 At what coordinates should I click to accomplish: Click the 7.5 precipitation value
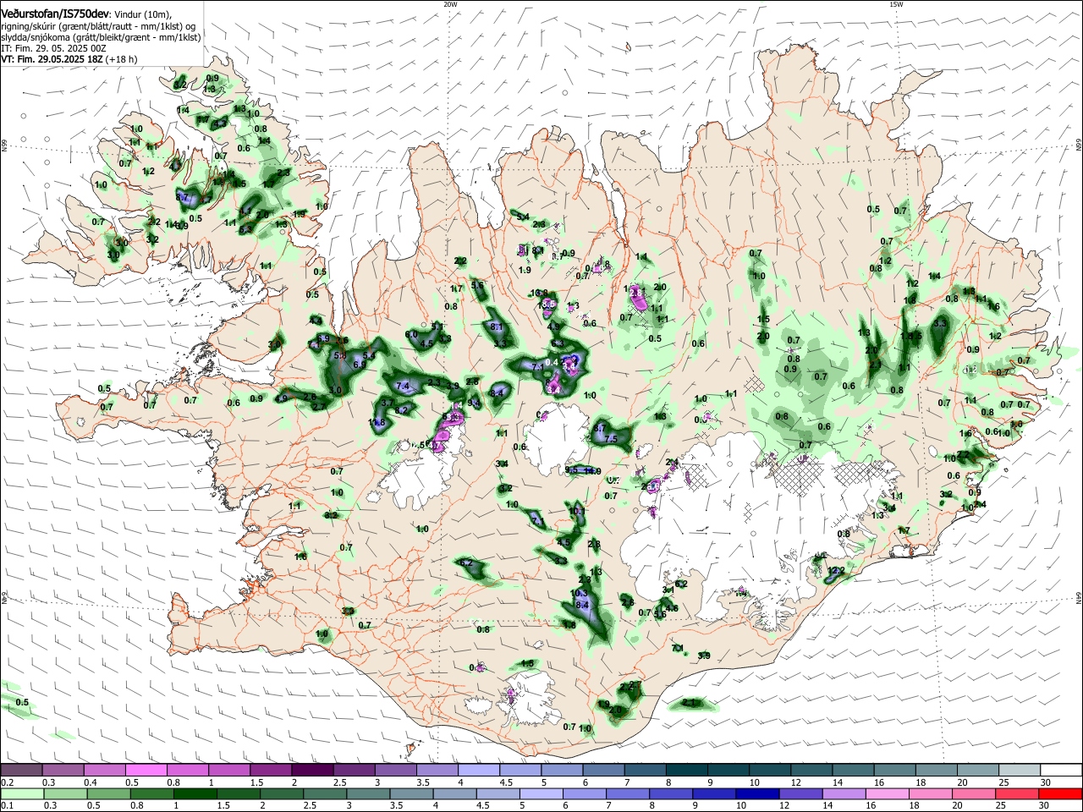click(x=610, y=438)
